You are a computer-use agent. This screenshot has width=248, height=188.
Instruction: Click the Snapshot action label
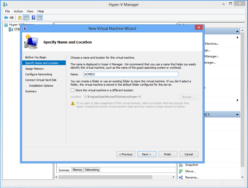(191, 165)
